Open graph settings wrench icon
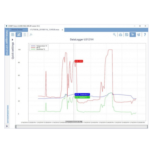 tap(139, 35)
